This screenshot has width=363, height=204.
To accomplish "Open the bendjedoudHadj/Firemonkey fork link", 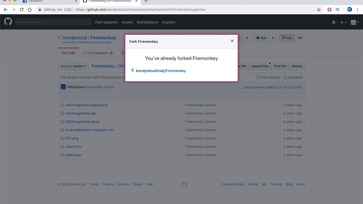I will [161, 71].
